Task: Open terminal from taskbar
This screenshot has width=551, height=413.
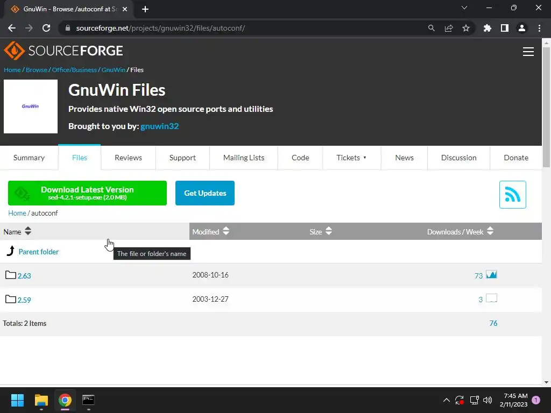Action: click(88, 400)
